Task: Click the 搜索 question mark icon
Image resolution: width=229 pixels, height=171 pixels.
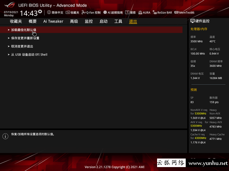Action: pyautogui.click(x=127, y=12)
